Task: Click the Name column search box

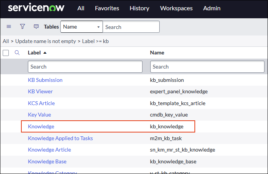Action: [x=207, y=67]
